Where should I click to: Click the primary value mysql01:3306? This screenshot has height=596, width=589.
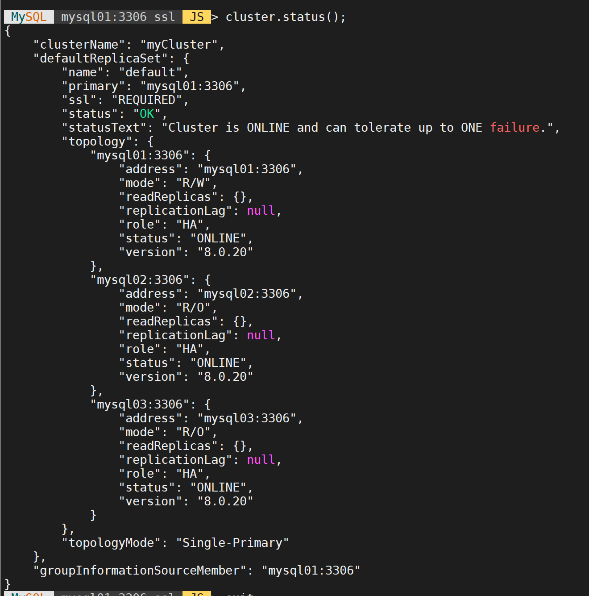(x=190, y=86)
